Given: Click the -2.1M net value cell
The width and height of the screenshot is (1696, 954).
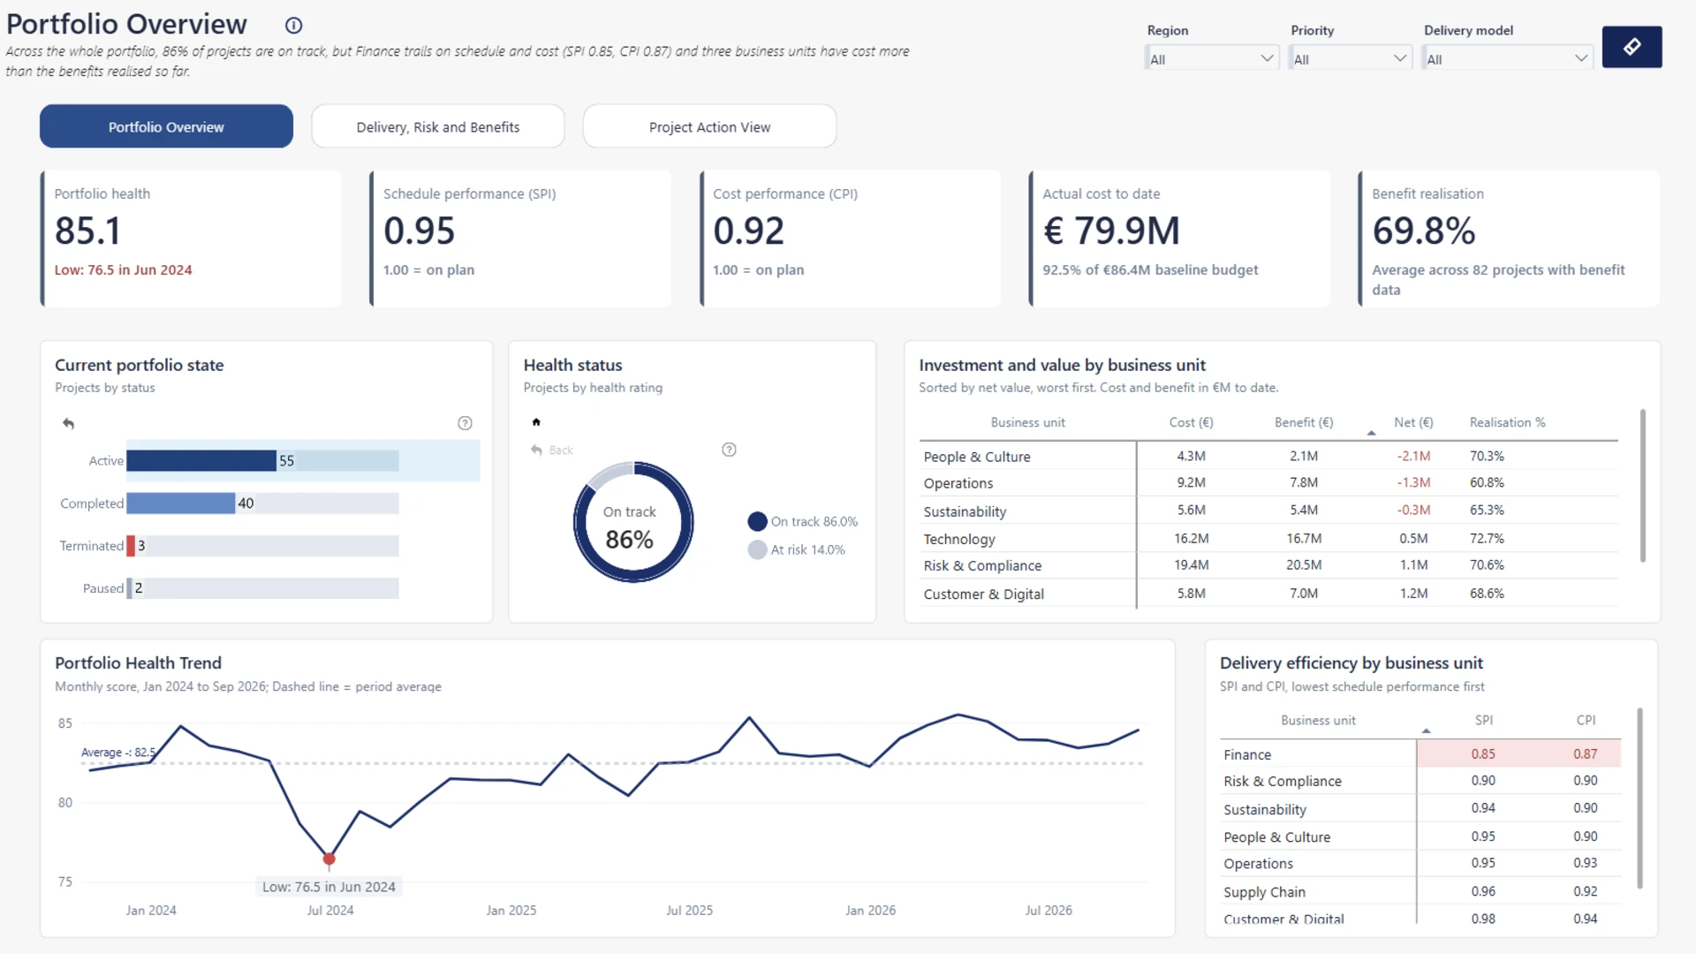Looking at the screenshot, I should pos(1413,456).
